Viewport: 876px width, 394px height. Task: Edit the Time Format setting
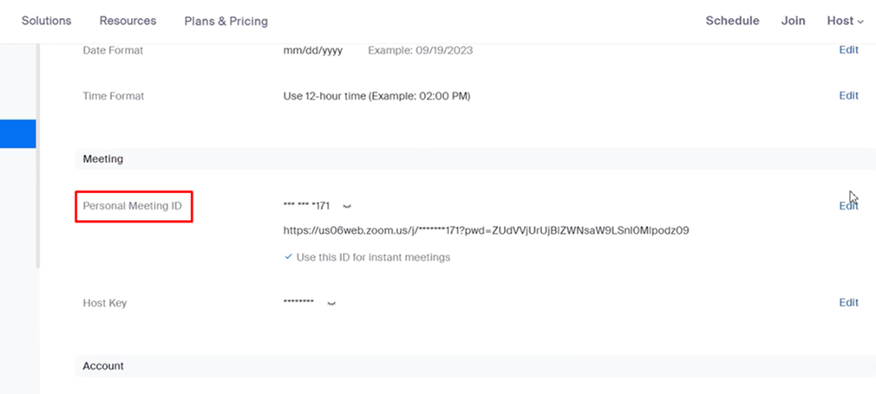pos(848,95)
